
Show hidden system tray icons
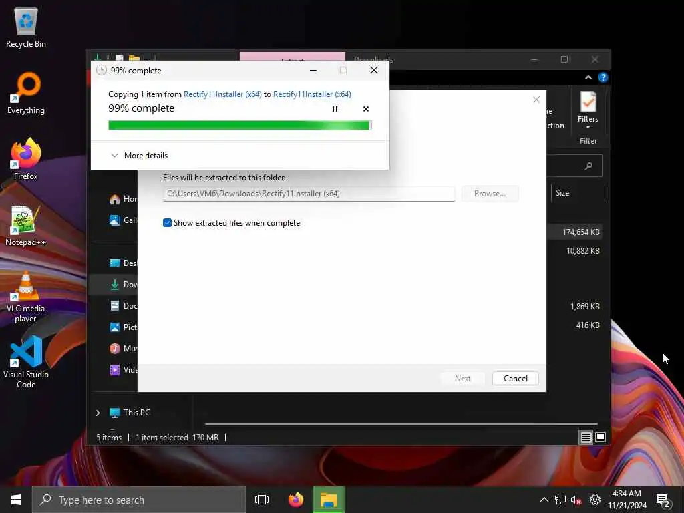[x=544, y=500]
